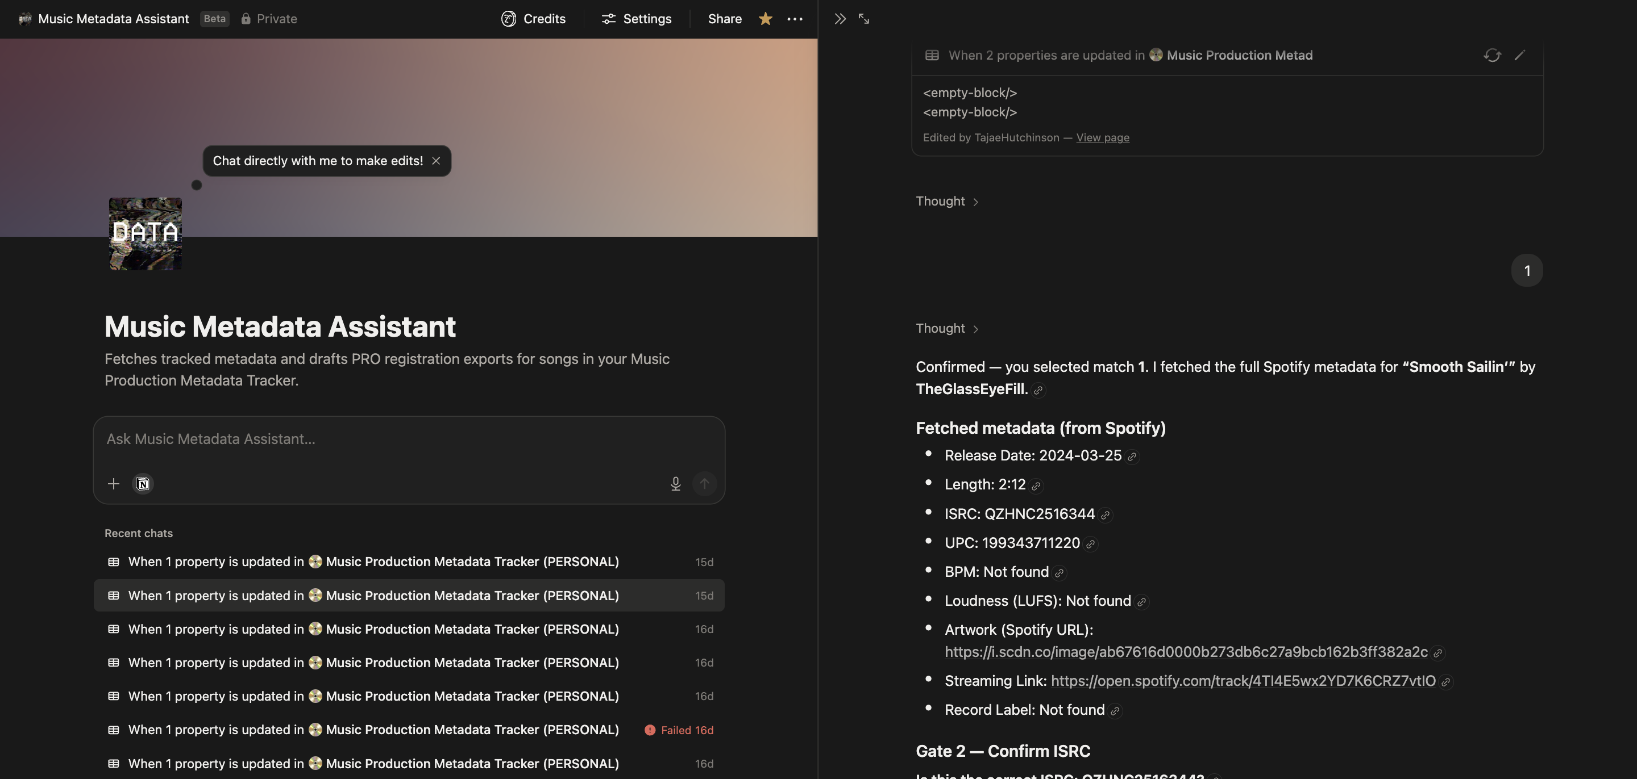Viewport: 1637px width, 779px height.
Task: Click the 'Fetched metadata (from Spotify)' heading
Action: coord(1040,428)
